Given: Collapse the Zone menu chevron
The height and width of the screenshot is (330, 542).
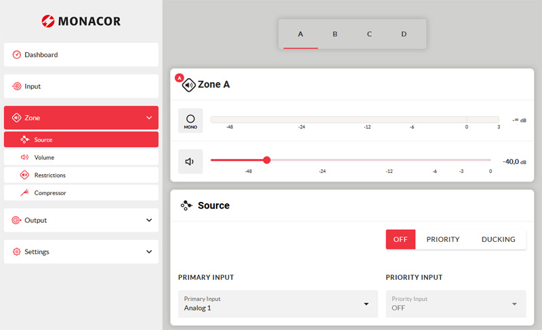Looking at the screenshot, I should click(149, 118).
